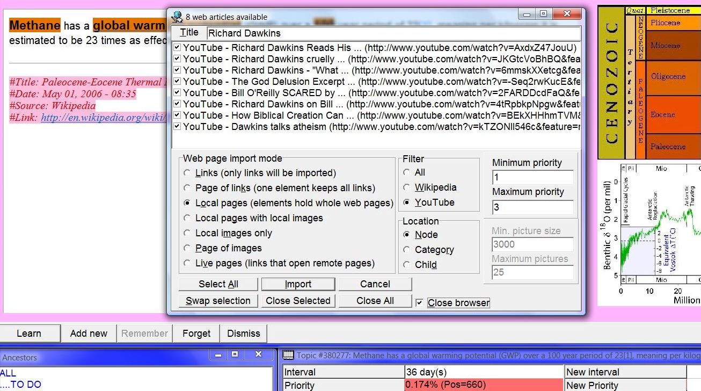
Task: Choose the Wikipedia filter option
Action: (x=407, y=187)
